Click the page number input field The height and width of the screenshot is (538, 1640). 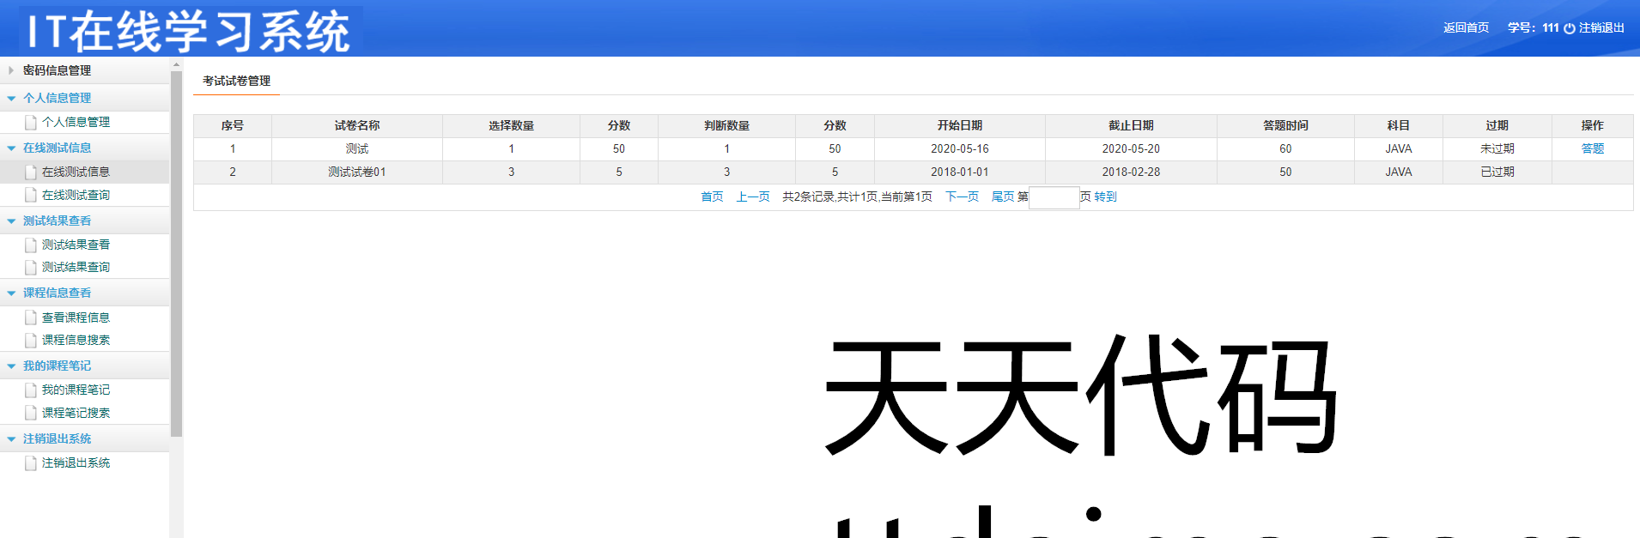point(1054,197)
